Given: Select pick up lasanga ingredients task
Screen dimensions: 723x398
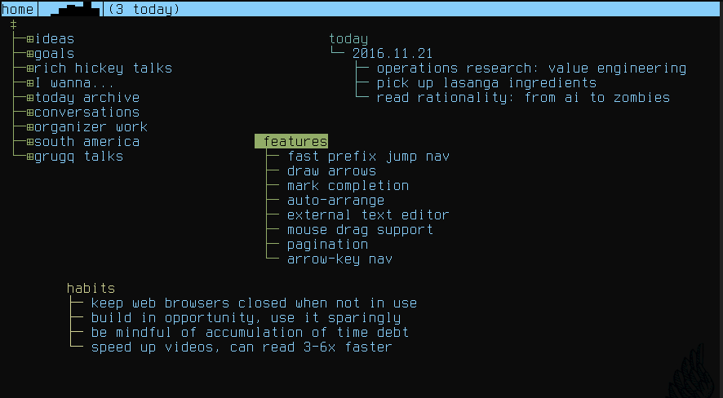Looking at the screenshot, I should point(486,83).
